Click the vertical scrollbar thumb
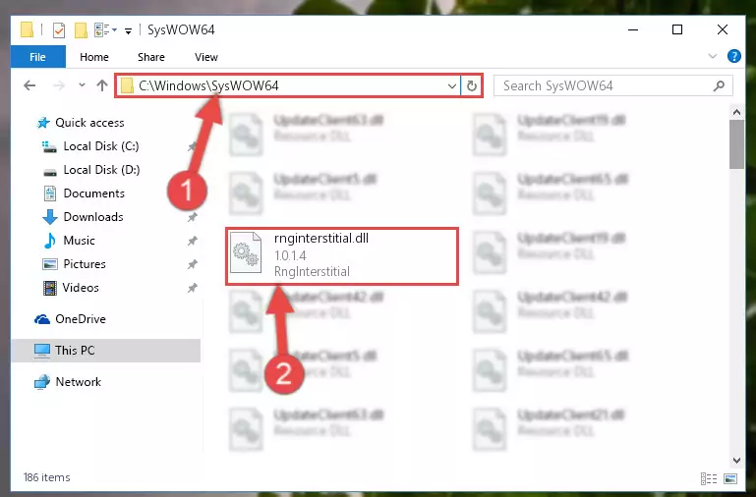756x497 pixels. point(736,144)
